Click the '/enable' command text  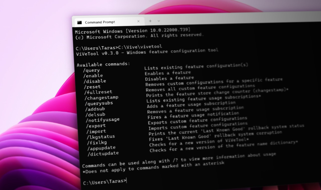(x=93, y=75)
